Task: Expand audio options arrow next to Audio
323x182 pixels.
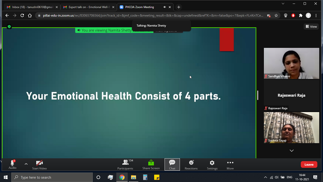Action: tap(26, 164)
